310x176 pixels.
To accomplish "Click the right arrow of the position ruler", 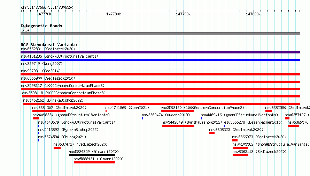I will 299,11.
